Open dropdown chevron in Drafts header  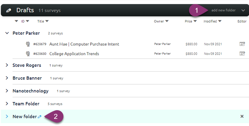click(x=243, y=10)
